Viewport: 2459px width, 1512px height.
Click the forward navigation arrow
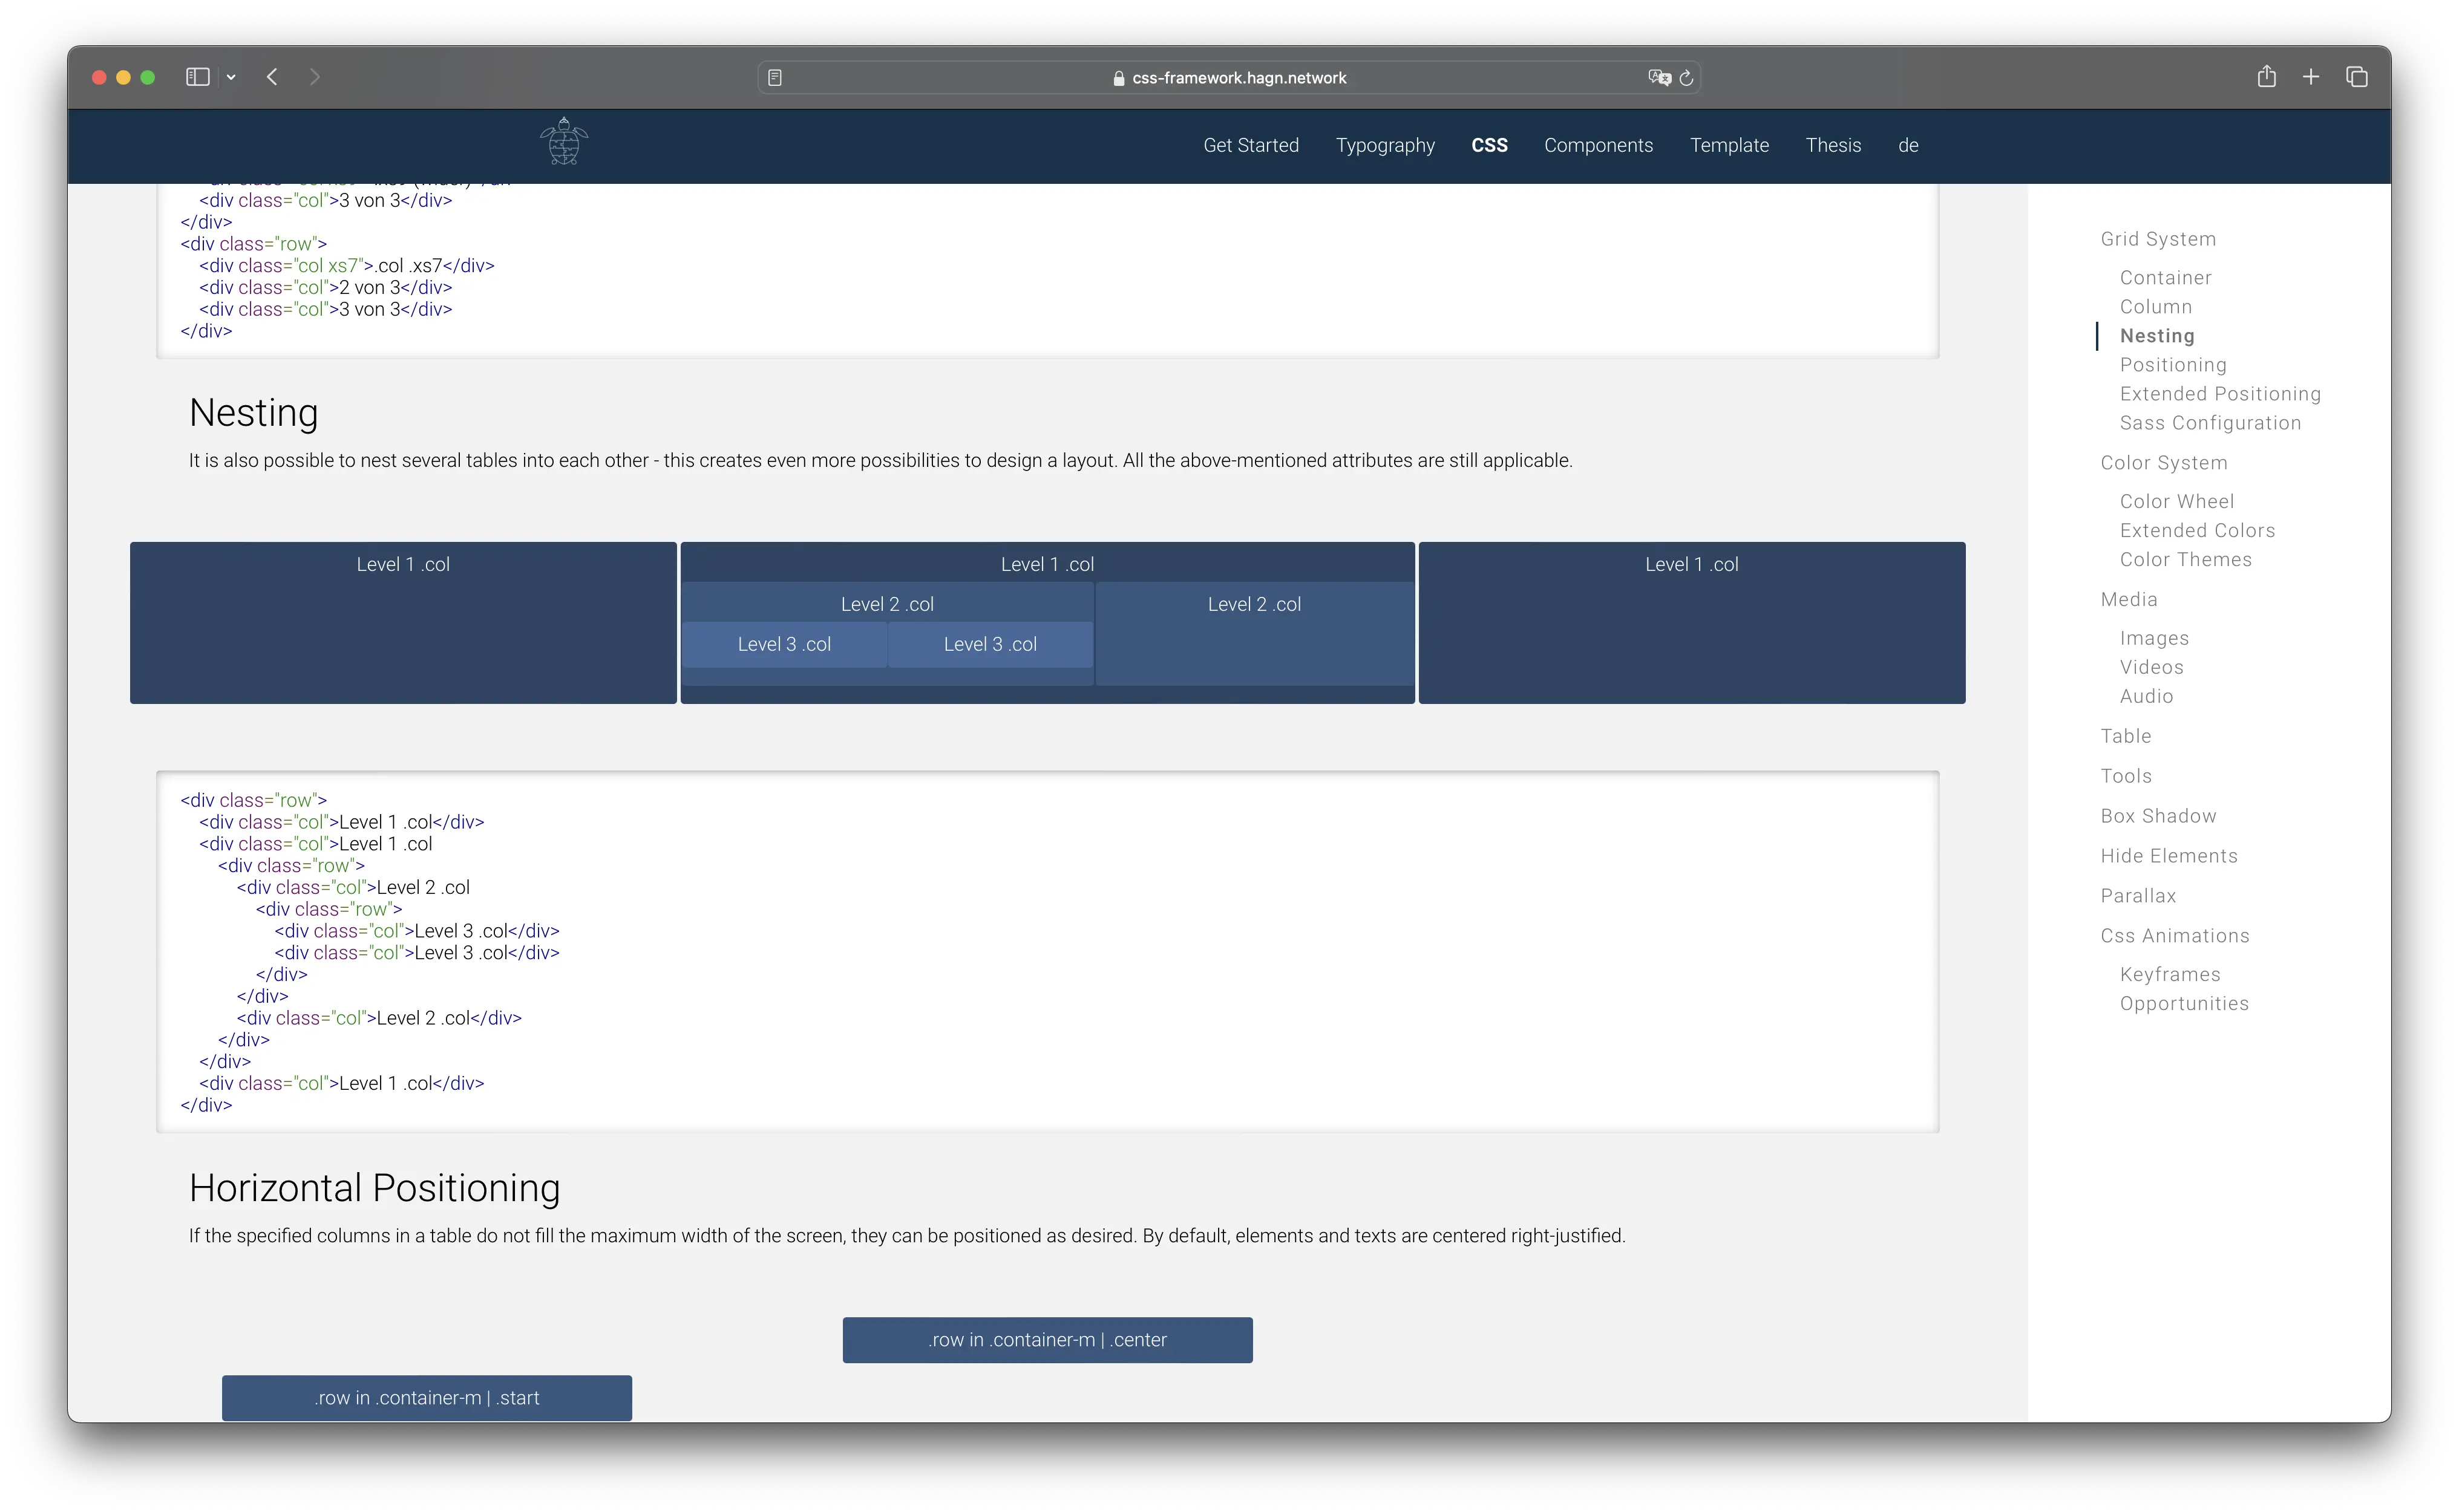pos(315,77)
